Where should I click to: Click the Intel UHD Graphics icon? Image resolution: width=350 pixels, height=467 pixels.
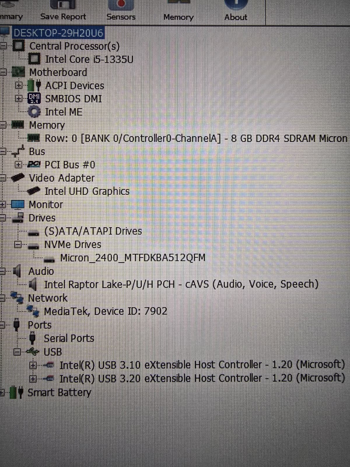[34, 191]
